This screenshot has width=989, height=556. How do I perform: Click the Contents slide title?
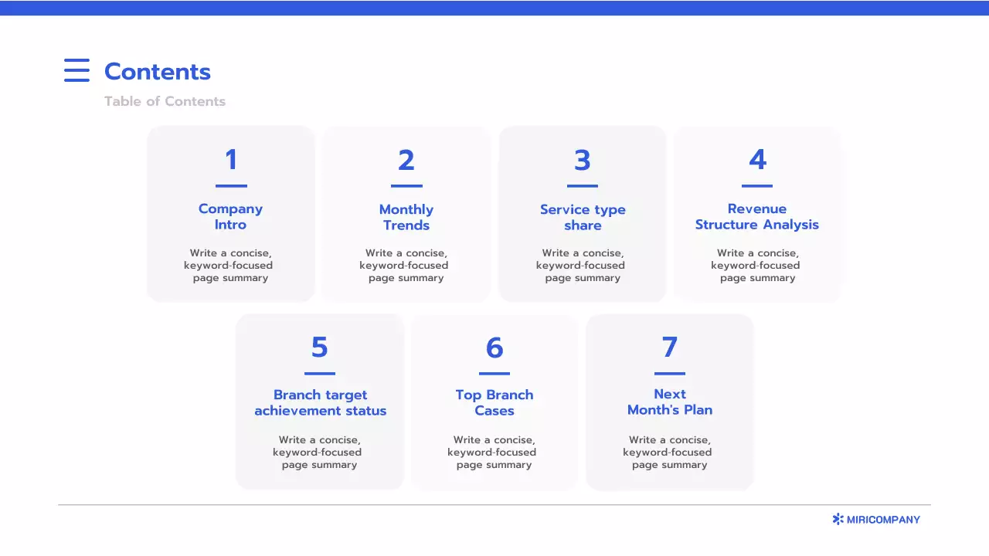click(157, 72)
